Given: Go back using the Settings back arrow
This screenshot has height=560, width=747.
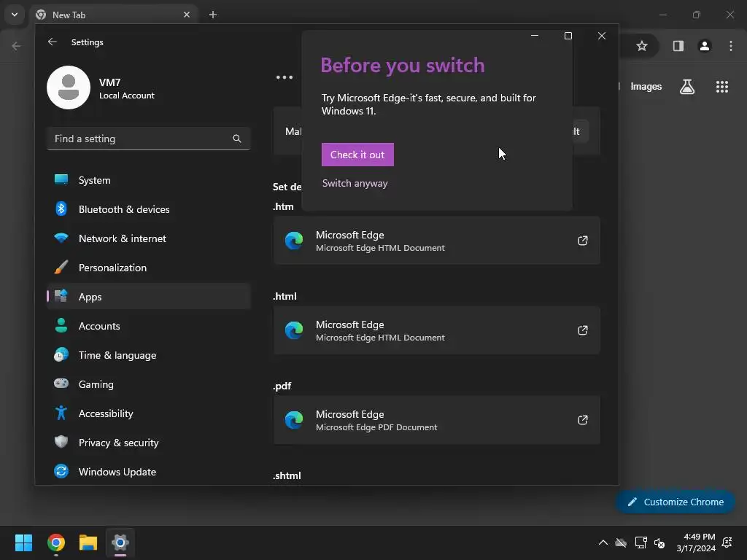Looking at the screenshot, I should coord(53,42).
